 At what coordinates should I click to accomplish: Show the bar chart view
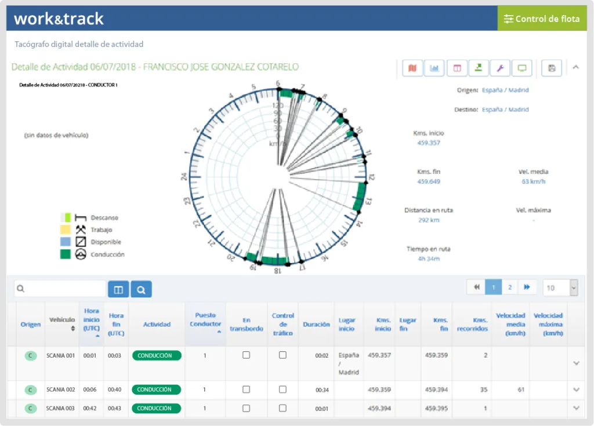pyautogui.click(x=434, y=68)
